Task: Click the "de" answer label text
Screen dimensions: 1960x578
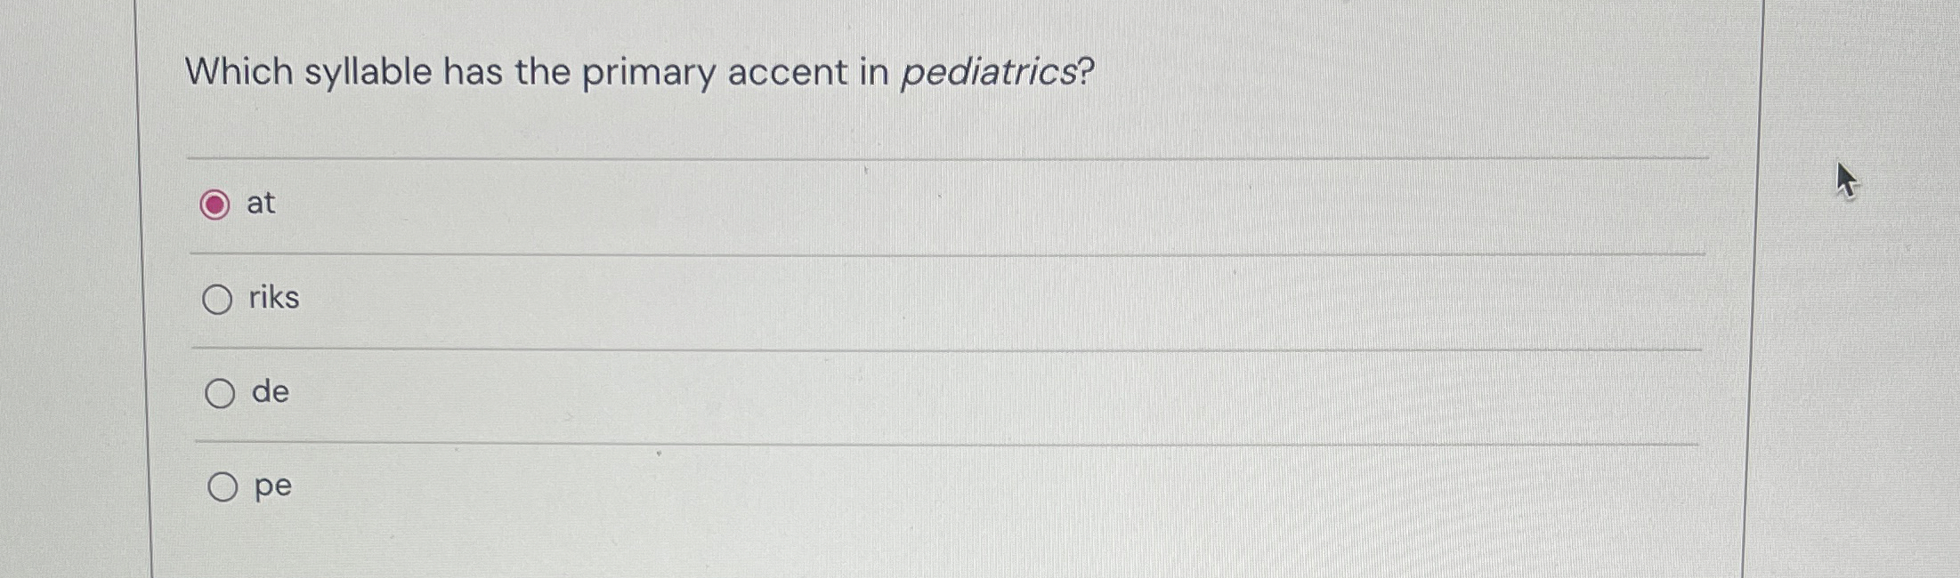Action: [269, 392]
